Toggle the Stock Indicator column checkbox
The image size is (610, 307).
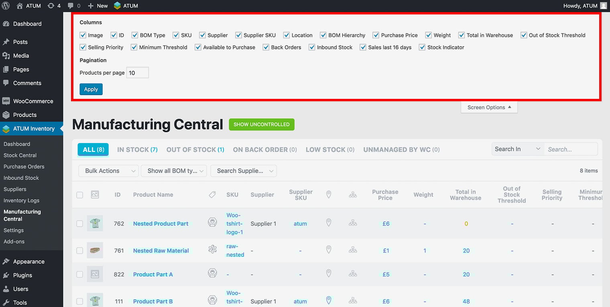click(x=422, y=47)
